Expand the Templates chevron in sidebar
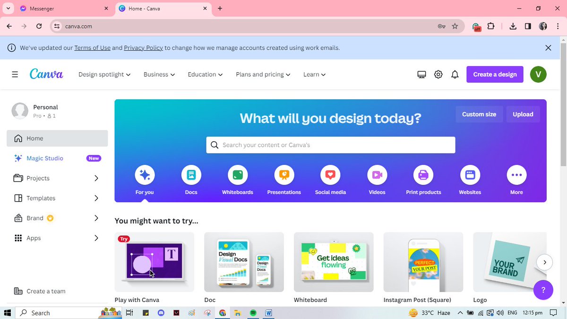Image resolution: width=567 pixels, height=319 pixels. 96,198
